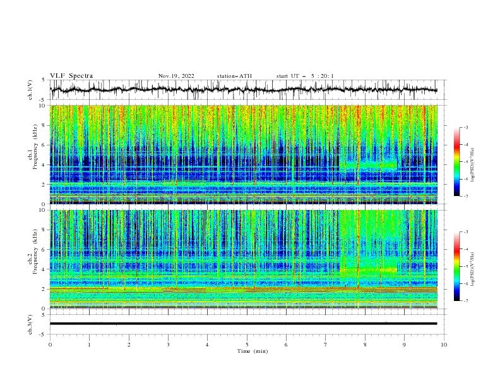Click the "VLF Spectra" plot title

(x=71, y=76)
